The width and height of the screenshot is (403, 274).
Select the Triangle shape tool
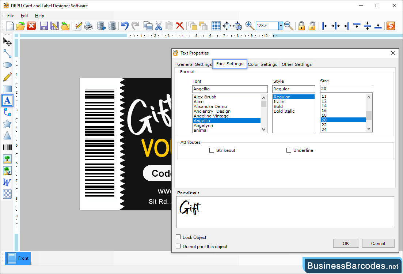pos(7,136)
